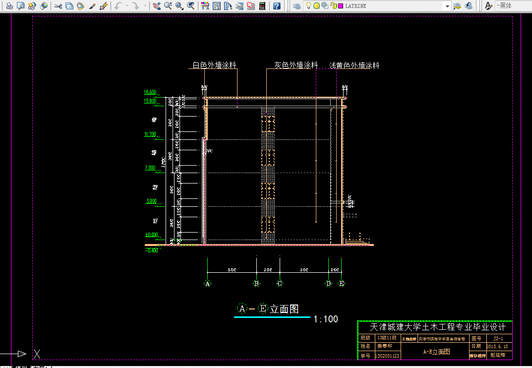Click the 15.600 elevation label
The width and height of the screenshot is (532, 368).
[x=150, y=101]
